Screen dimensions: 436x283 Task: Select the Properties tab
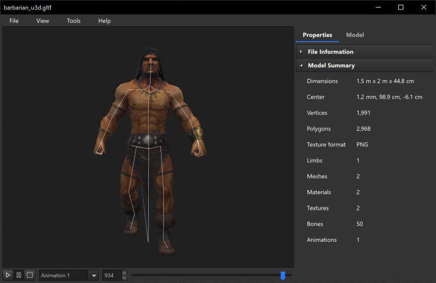[317, 35]
